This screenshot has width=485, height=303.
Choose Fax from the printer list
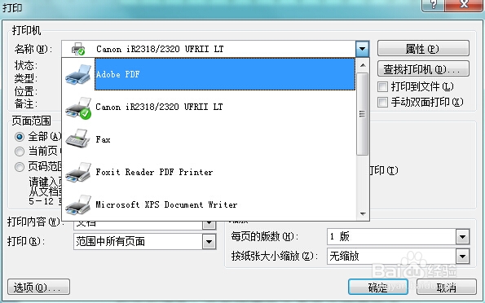(225, 139)
